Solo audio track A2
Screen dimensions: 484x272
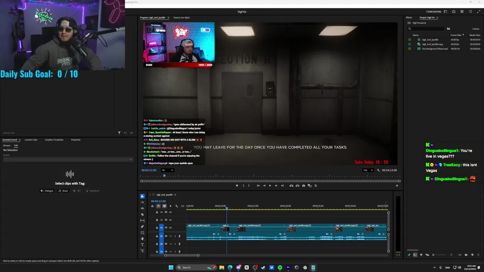175,244
